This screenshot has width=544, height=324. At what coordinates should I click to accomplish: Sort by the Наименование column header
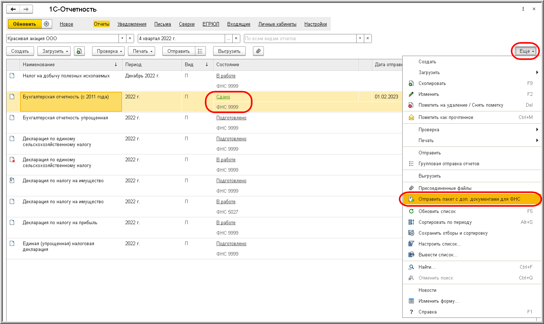[71, 65]
